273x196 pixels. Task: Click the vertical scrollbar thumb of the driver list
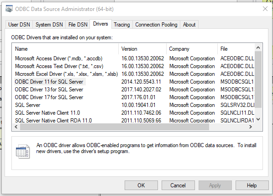click(258, 79)
